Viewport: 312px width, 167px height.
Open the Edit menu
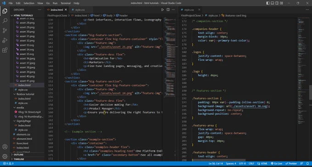tap(18, 3)
